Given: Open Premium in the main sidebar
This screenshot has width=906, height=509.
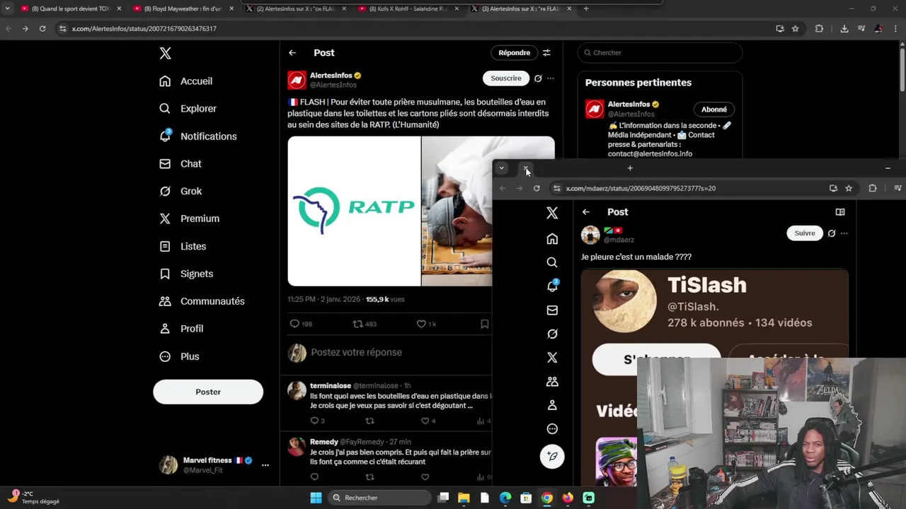Looking at the screenshot, I should pyautogui.click(x=190, y=219).
